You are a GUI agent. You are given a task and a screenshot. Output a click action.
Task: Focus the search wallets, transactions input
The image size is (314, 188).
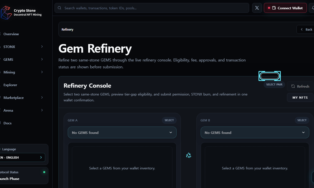tap(152, 8)
